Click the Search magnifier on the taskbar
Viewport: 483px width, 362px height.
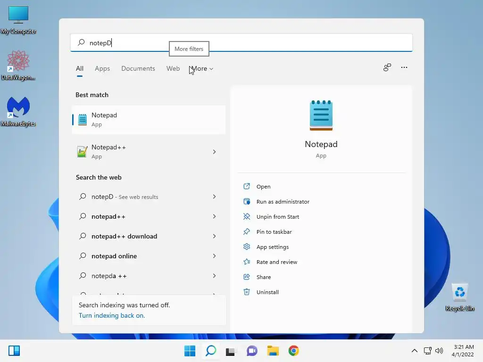(x=211, y=351)
